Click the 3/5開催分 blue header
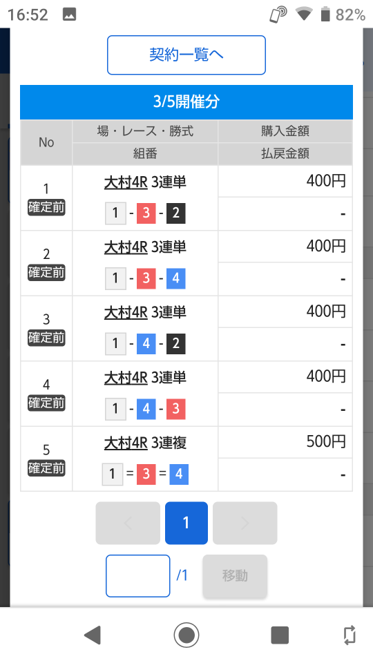Image resolution: width=373 pixels, height=663 pixels. (186, 102)
